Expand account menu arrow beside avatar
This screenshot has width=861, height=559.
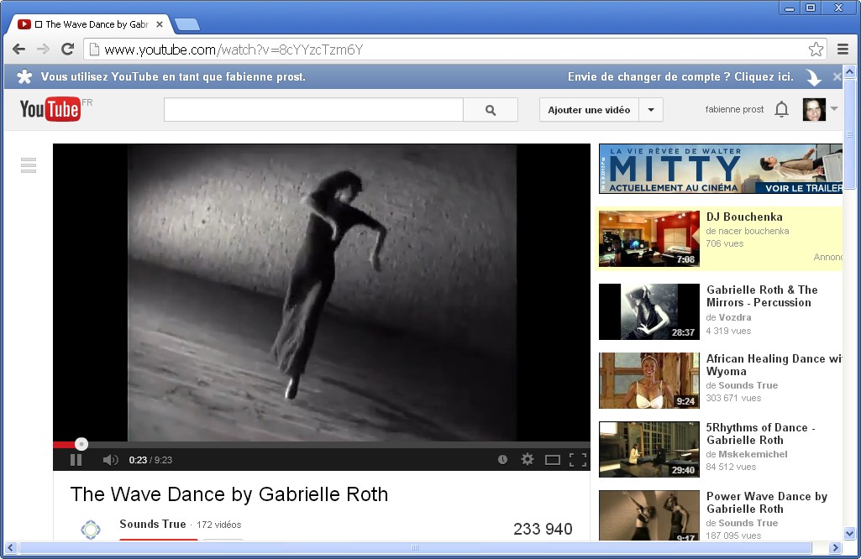click(x=834, y=109)
